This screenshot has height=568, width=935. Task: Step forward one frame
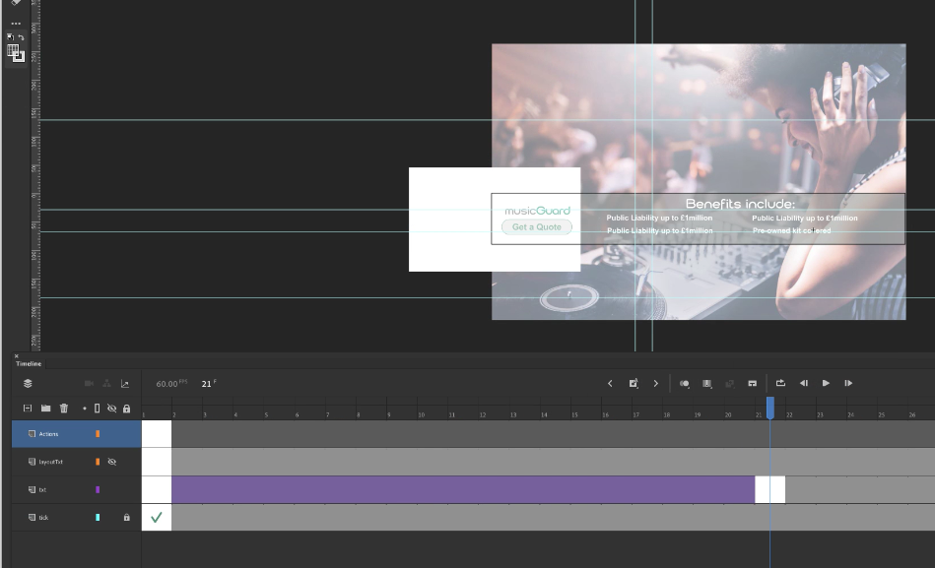[848, 383]
